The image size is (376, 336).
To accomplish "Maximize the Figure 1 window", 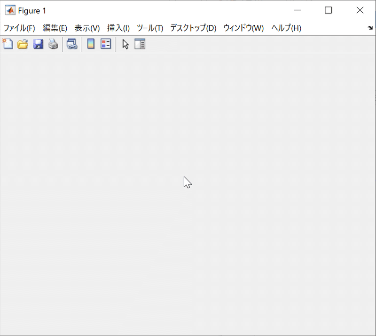I will coord(328,10).
